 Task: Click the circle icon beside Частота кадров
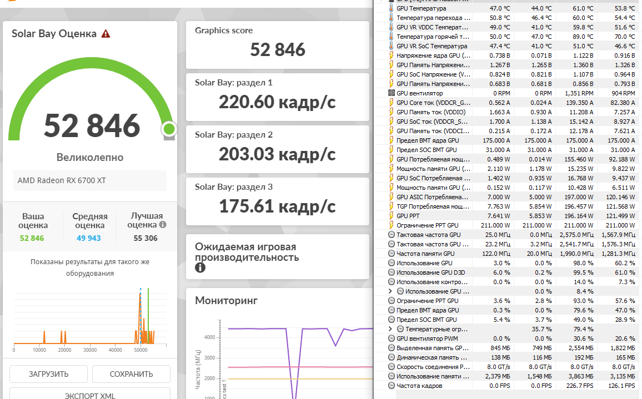pos(392,386)
